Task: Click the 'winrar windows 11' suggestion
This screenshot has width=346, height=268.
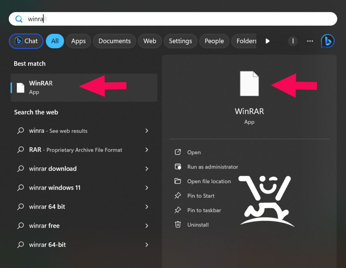Action: [84, 188]
